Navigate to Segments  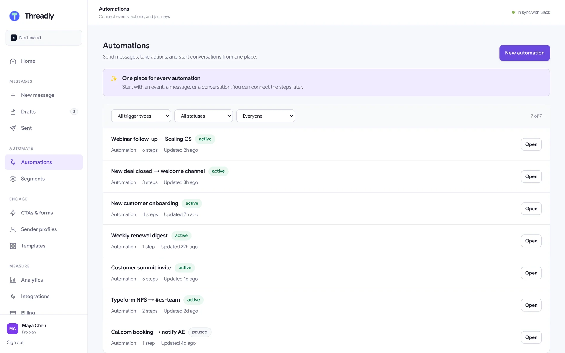(44, 179)
